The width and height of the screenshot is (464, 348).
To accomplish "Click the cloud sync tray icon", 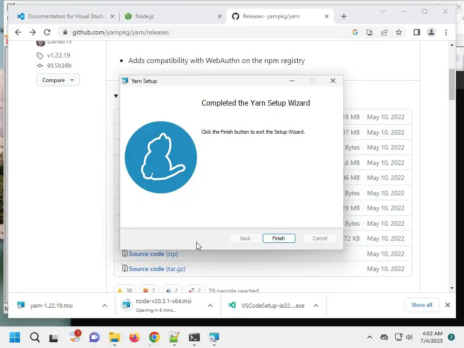I will (x=384, y=337).
